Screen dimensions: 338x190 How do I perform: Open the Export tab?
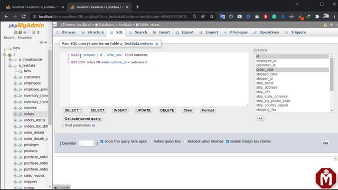tap(185, 32)
